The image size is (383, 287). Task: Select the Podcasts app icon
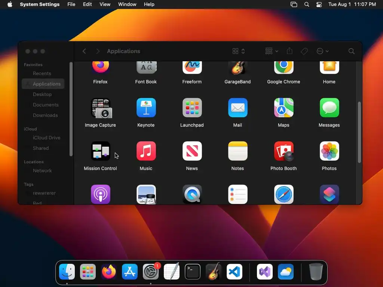[100, 194]
